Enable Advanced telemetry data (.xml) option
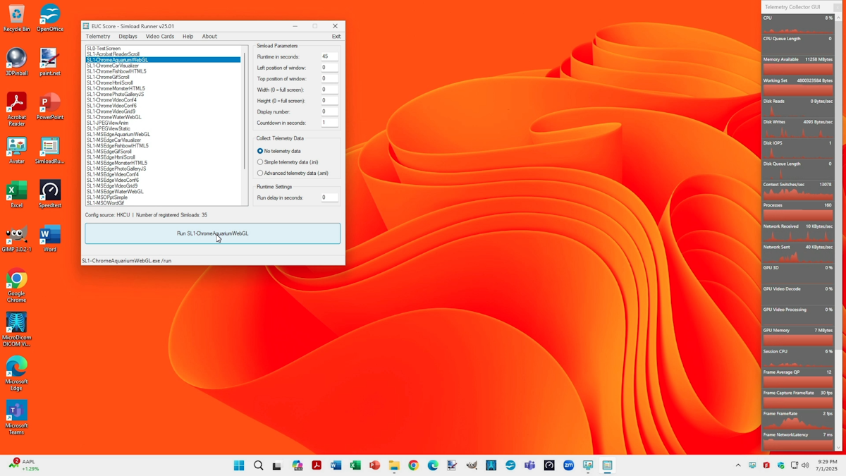The image size is (846, 476). coord(260,173)
